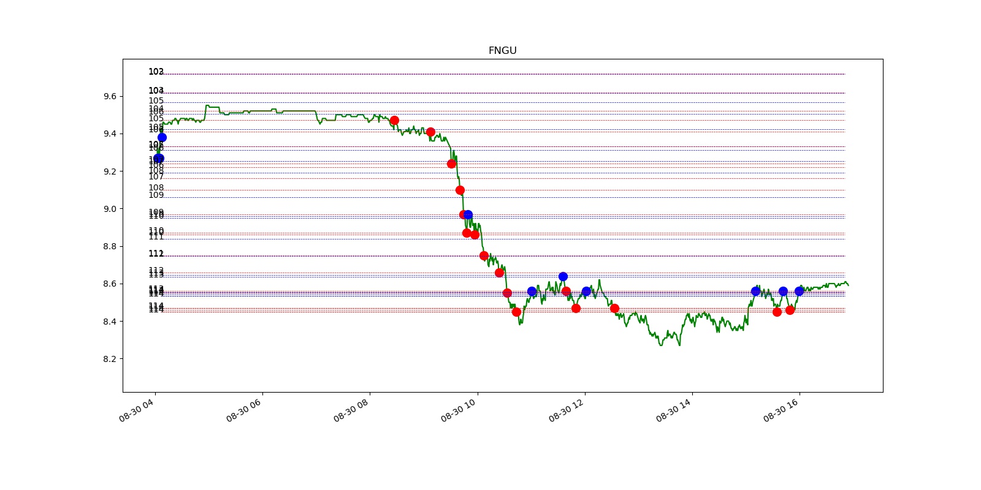The width and height of the screenshot is (981, 490).
Task: Click the upper blue marker near 9.38 at chart start
Action: pos(162,137)
